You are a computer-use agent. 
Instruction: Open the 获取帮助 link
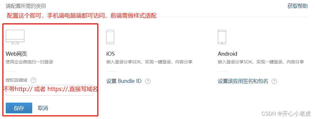[x=297, y=6]
